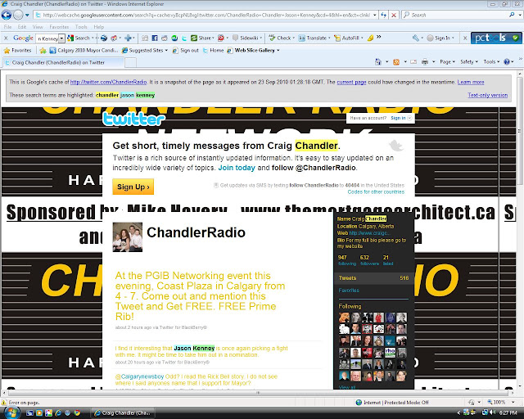524x419 pixels.
Task: Click the Google Toolbar wrench settings icon
Action: tap(416, 38)
